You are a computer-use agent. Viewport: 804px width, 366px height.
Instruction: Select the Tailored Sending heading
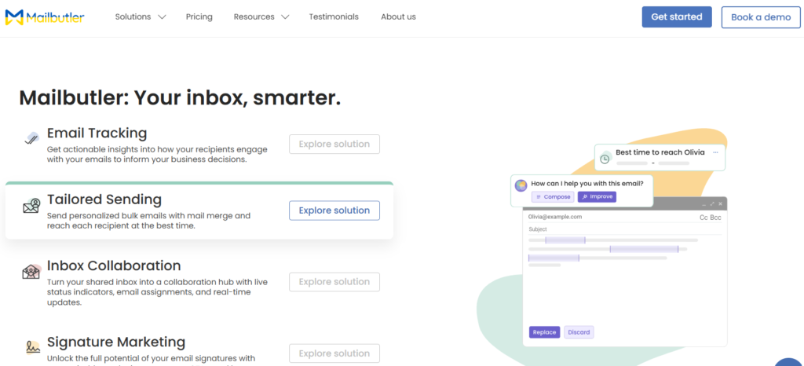pos(104,199)
